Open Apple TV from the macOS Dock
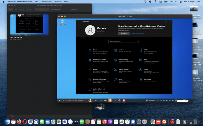The height and width of the screenshot is (126, 203). tap(76, 122)
